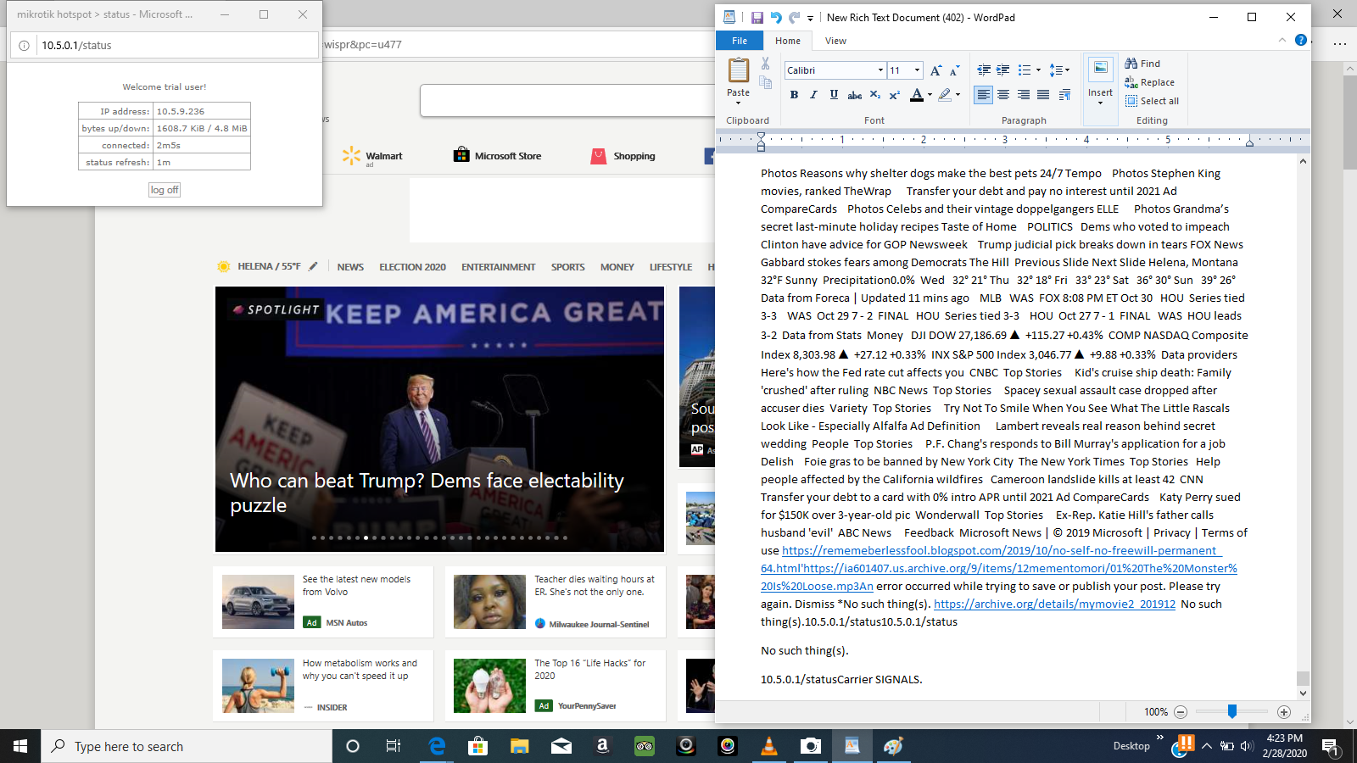Toggle Center text alignment
Image resolution: width=1357 pixels, height=763 pixels.
pyautogui.click(x=1003, y=95)
